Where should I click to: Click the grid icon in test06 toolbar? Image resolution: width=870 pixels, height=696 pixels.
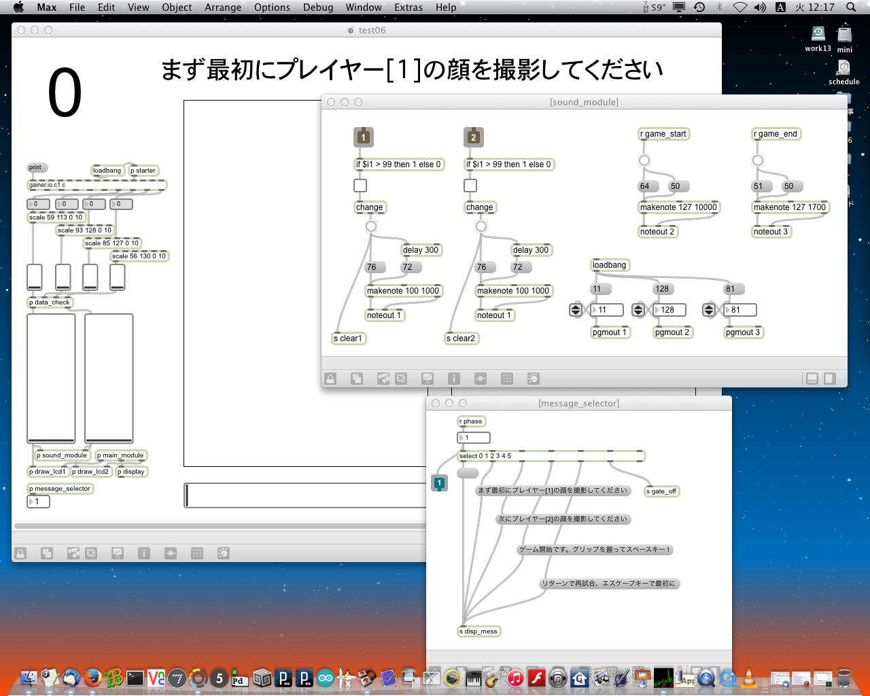[x=197, y=553]
